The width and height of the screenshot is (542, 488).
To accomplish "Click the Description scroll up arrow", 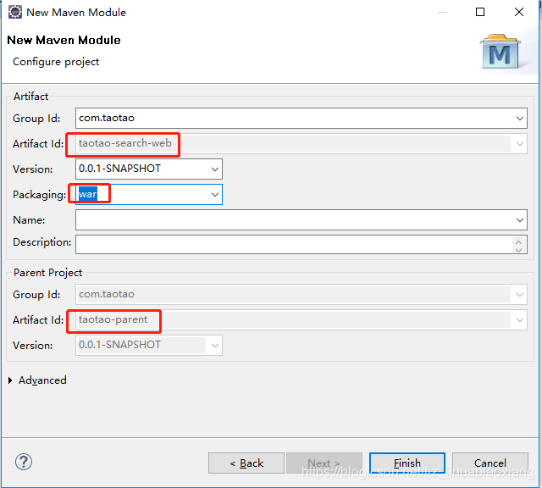I will tap(518, 241).
